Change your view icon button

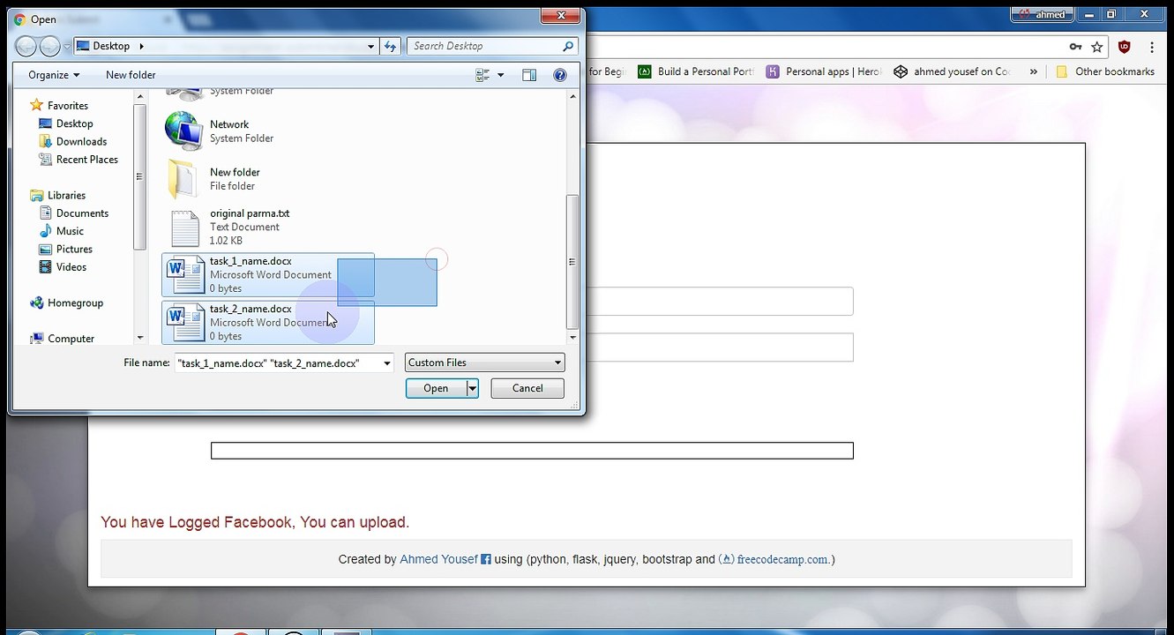pyautogui.click(x=482, y=75)
